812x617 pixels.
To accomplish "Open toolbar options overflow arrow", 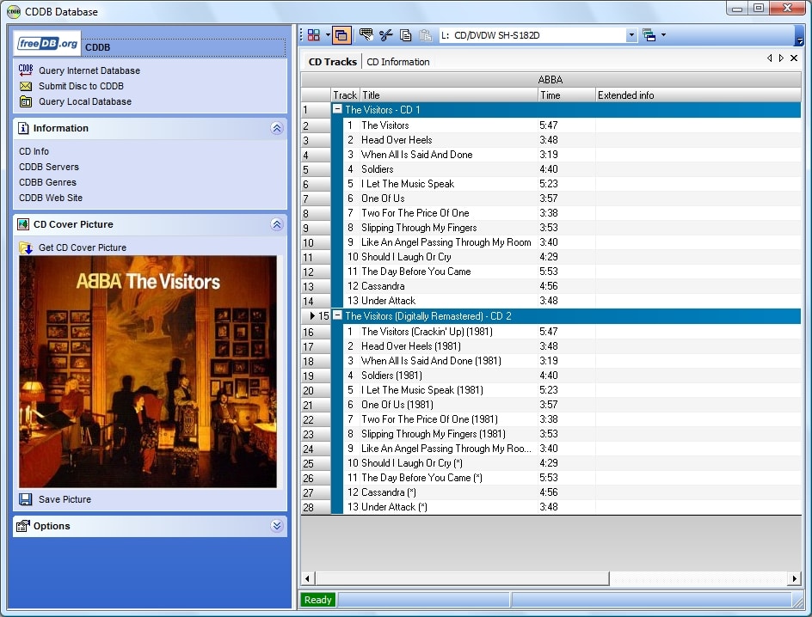I will [x=800, y=41].
